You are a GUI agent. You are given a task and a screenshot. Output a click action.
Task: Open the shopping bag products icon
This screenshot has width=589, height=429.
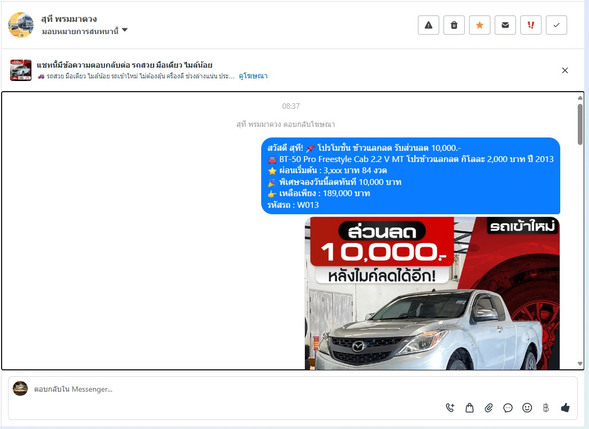469,408
